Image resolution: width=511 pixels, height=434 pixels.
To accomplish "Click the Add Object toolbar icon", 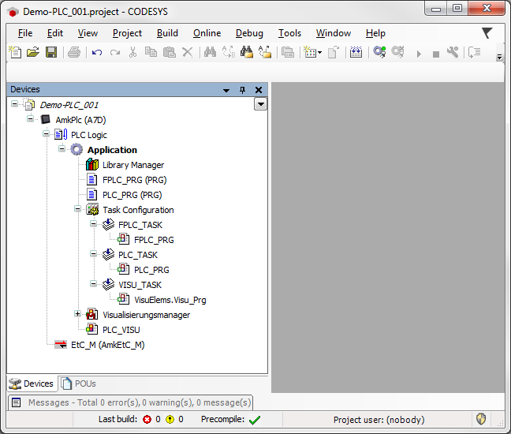I will click(x=310, y=52).
